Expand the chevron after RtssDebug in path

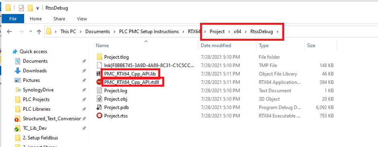(277, 32)
